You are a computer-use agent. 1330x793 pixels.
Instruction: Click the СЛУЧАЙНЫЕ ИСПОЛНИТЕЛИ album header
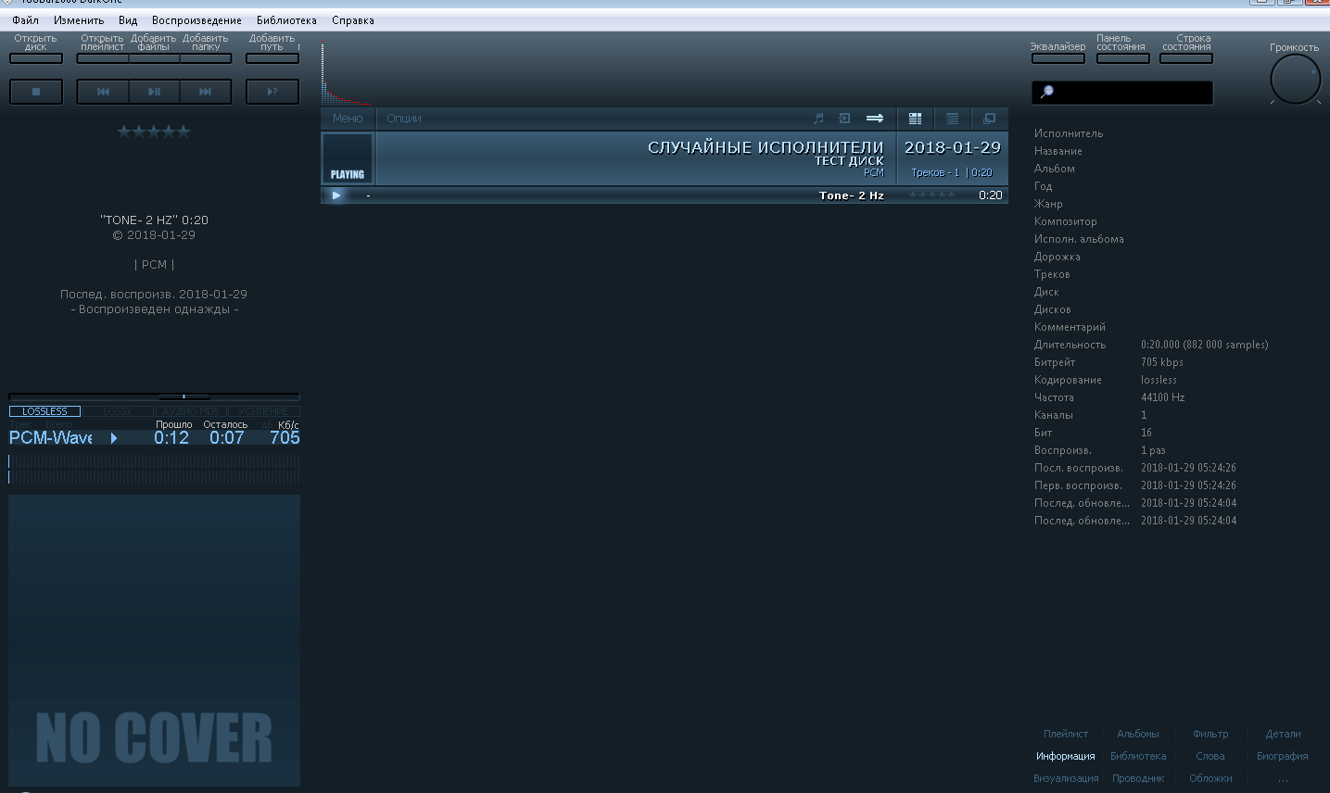[x=766, y=147]
